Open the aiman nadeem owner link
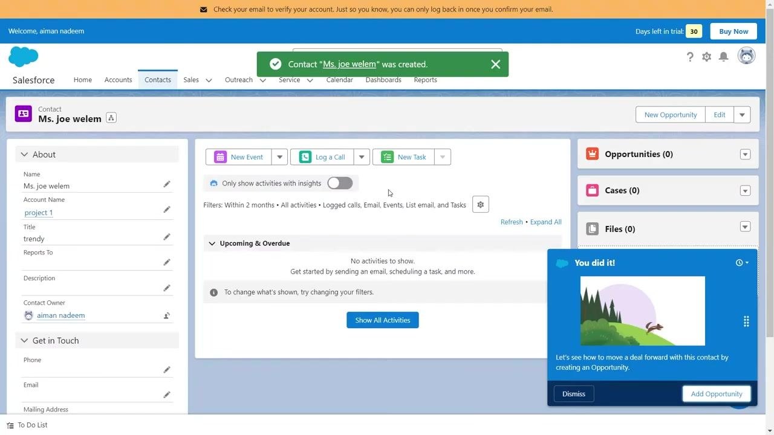Image resolution: width=774 pixels, height=435 pixels. point(60,315)
